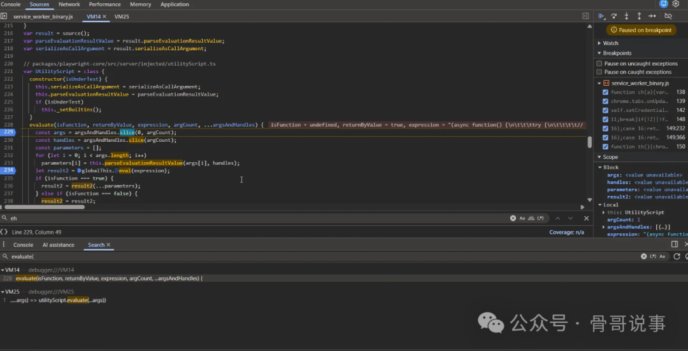Viewport: 688px width, 351px height.
Task: Refresh search results in drawer
Action: 677,256
